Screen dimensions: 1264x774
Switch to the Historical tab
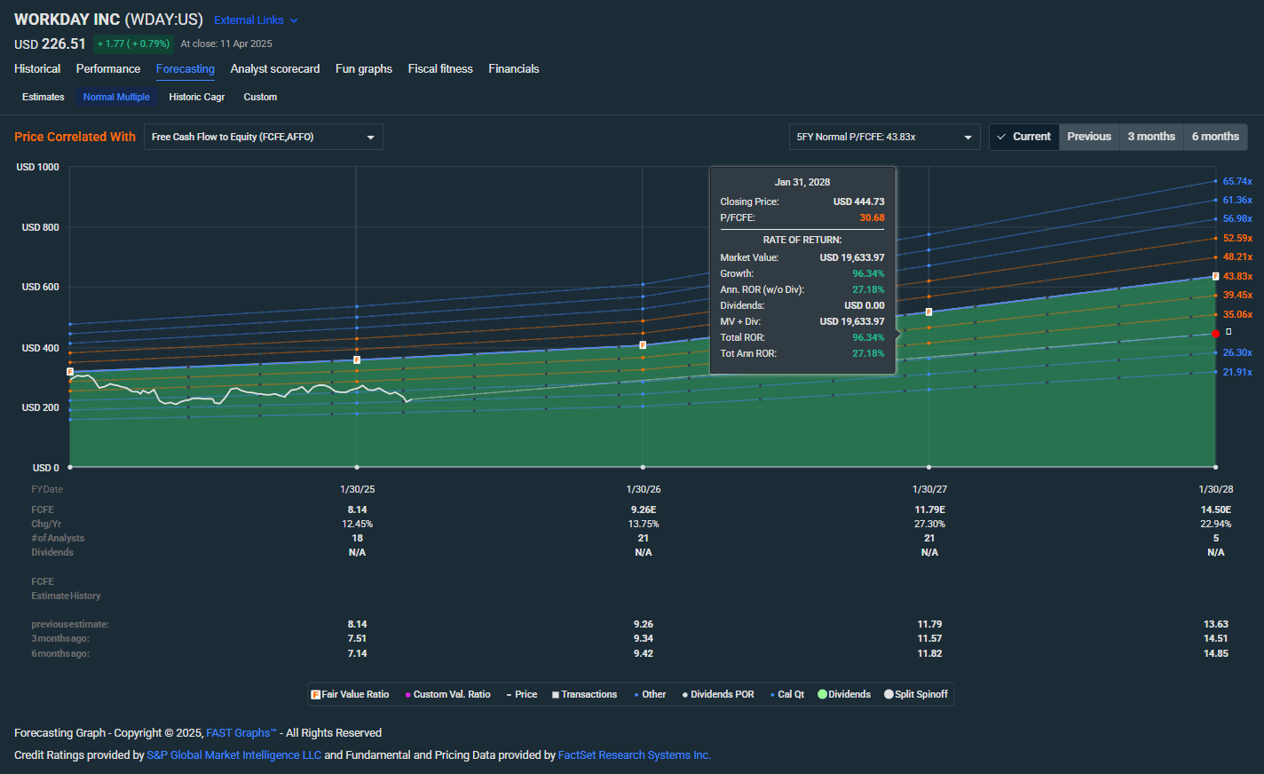[x=37, y=68]
